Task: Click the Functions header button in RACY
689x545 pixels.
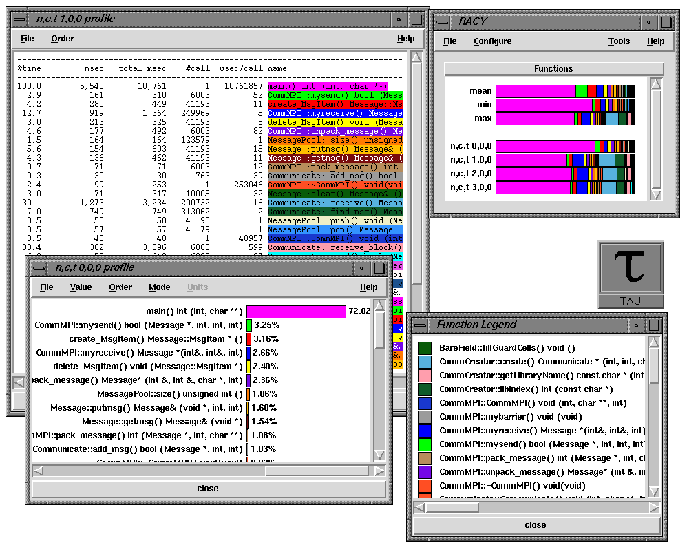Action: coord(553,69)
